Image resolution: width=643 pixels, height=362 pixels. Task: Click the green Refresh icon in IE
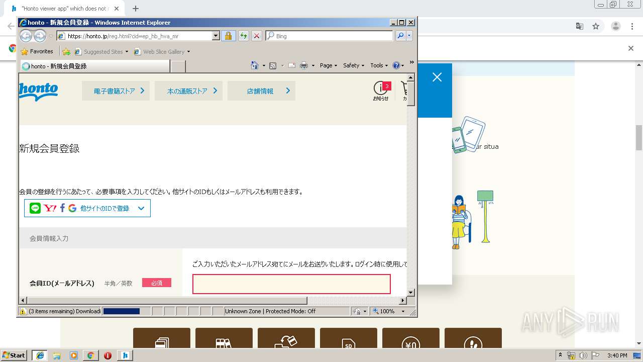243,36
